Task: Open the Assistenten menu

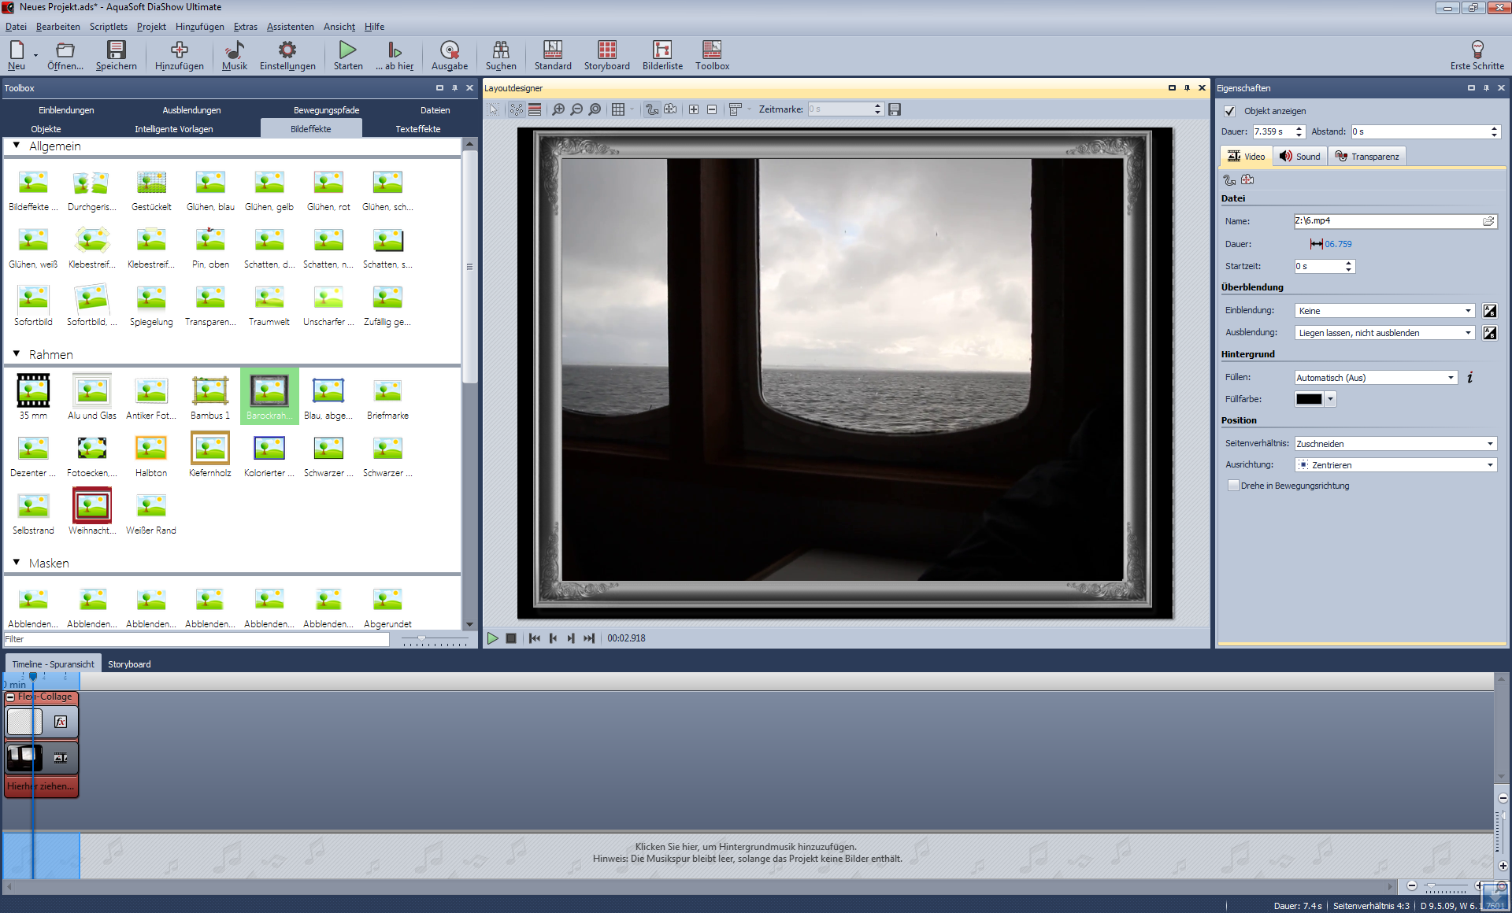Action: (290, 27)
